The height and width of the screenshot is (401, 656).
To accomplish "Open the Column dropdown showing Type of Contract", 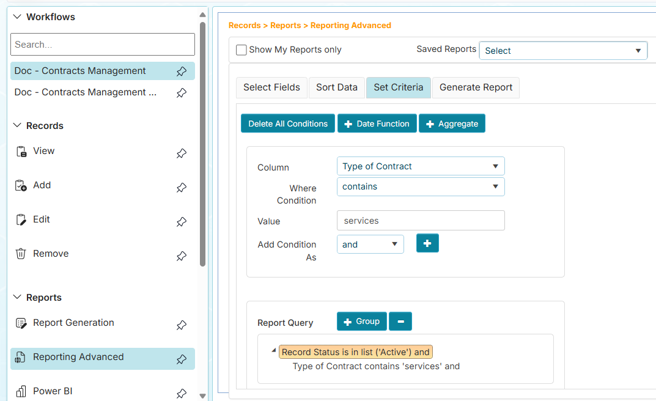I will coord(420,166).
